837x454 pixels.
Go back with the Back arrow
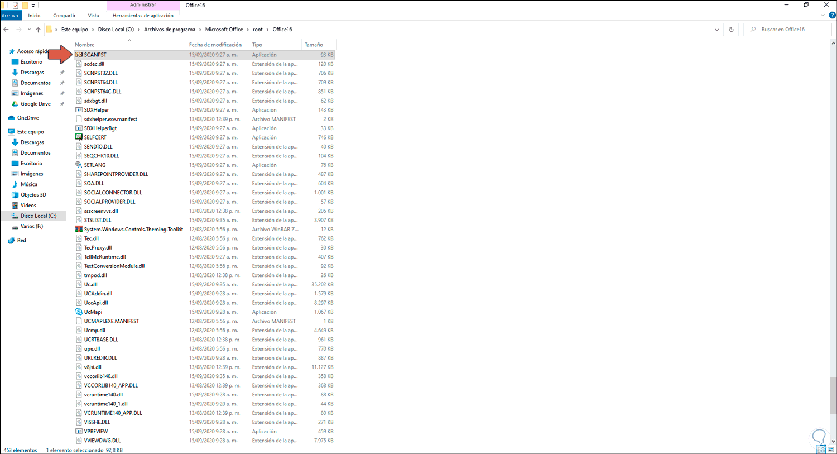(6, 30)
